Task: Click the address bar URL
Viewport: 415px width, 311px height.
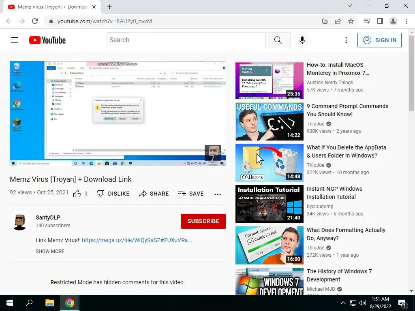Action: 105,21
